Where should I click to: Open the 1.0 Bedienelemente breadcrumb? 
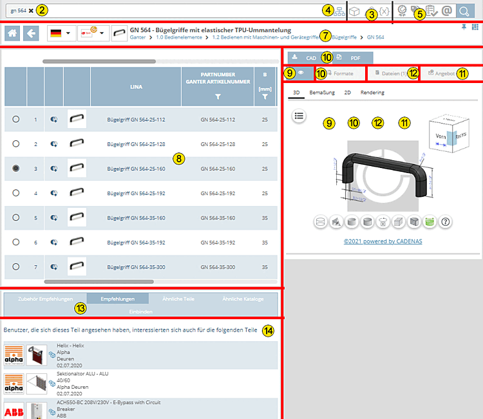(179, 37)
